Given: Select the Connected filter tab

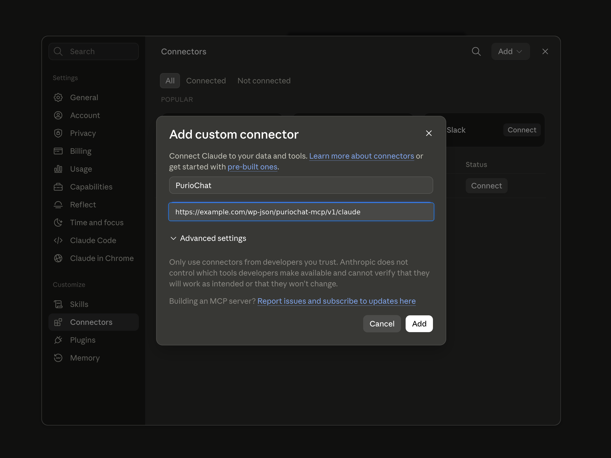Looking at the screenshot, I should pos(206,81).
